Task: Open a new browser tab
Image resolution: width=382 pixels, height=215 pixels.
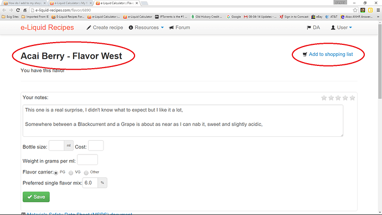Action: click(x=144, y=3)
